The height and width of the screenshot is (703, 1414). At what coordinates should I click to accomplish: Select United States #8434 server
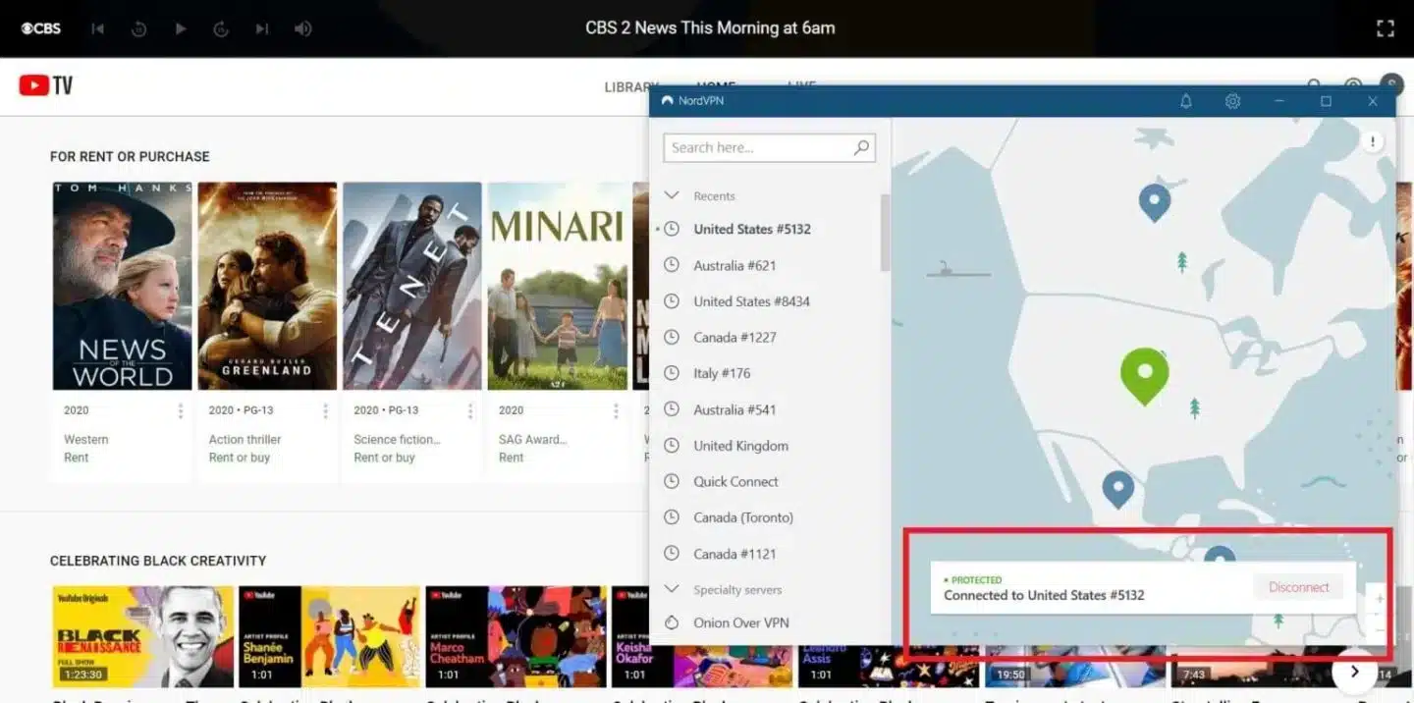pyautogui.click(x=751, y=301)
